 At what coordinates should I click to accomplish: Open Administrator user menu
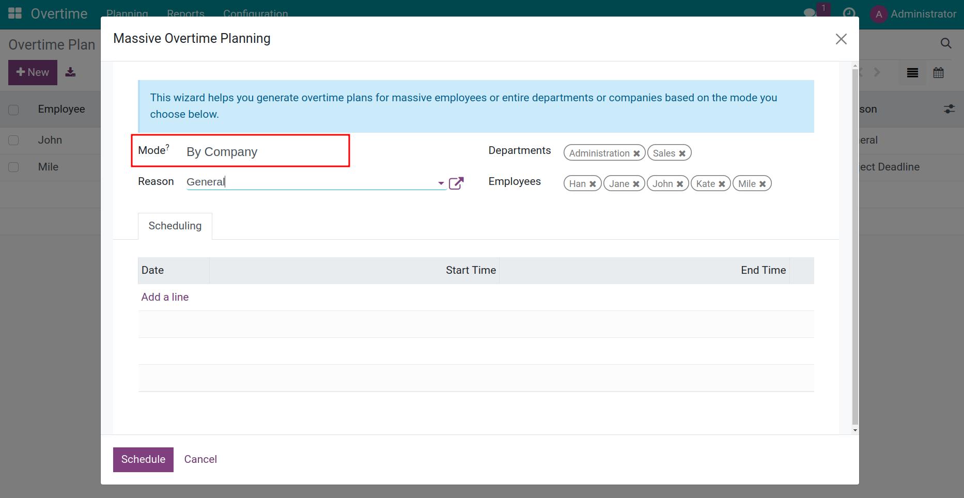tap(913, 14)
